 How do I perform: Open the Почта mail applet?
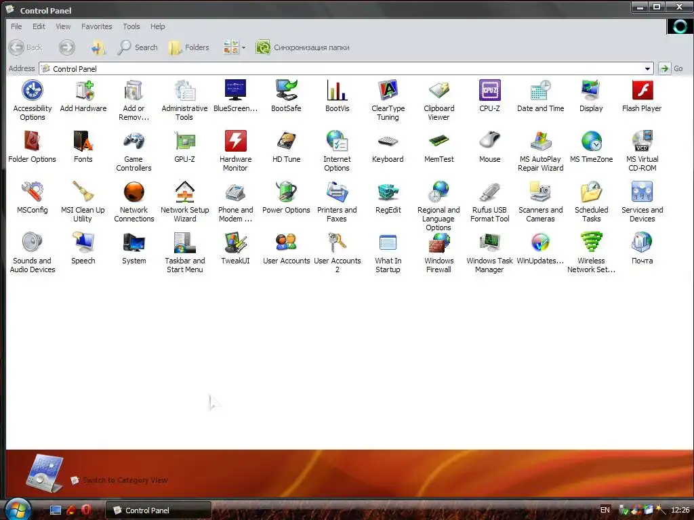pos(642,248)
